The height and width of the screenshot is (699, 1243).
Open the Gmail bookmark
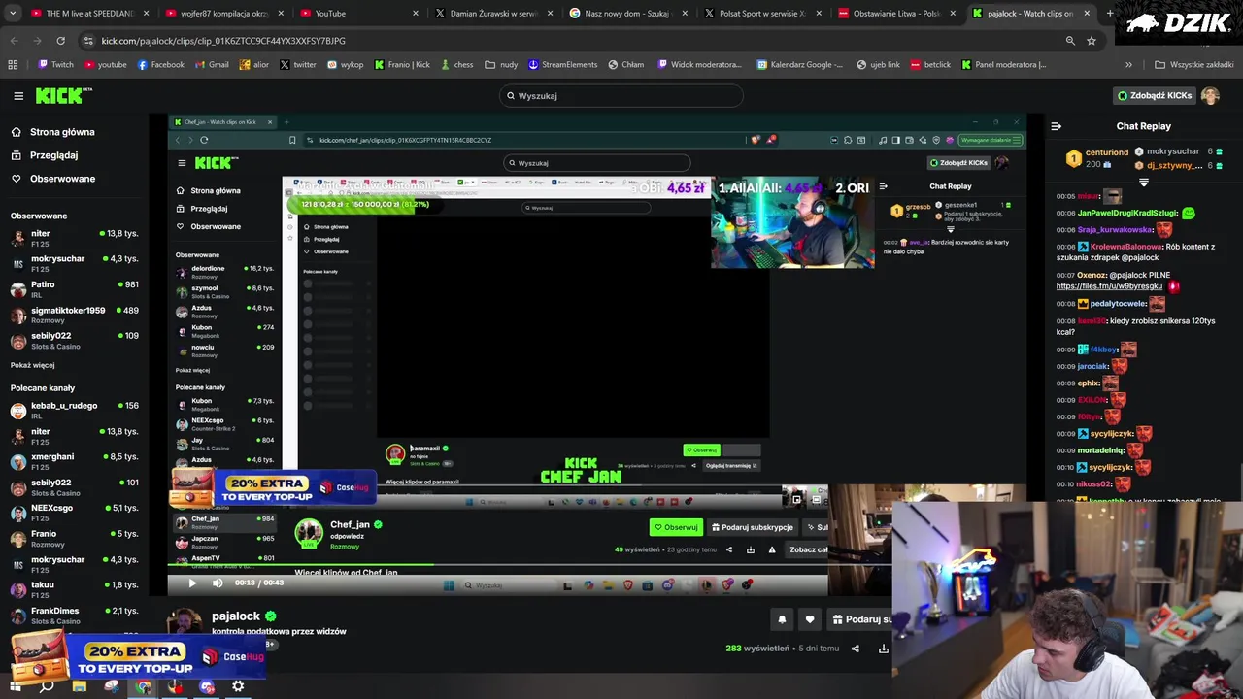point(212,65)
